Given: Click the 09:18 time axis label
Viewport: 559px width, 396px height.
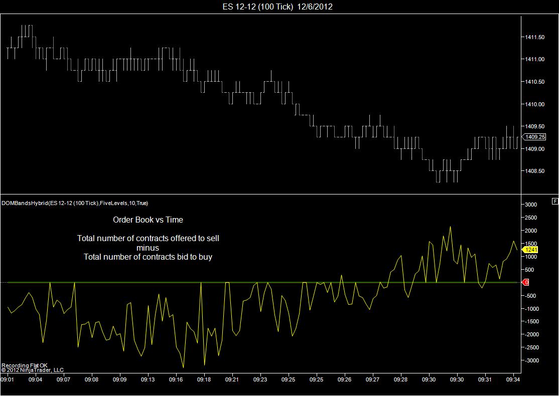Looking at the screenshot, I should 204,379.
